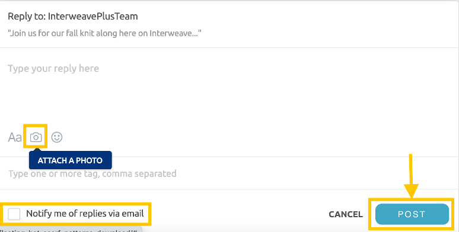Click the quoted 'Join us for our fall knit along' text

(104, 33)
